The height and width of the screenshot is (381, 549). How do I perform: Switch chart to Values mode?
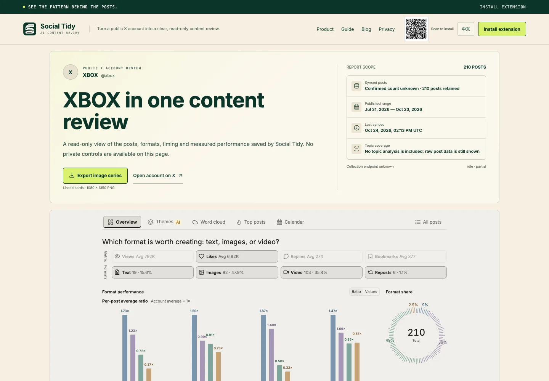coord(371,292)
